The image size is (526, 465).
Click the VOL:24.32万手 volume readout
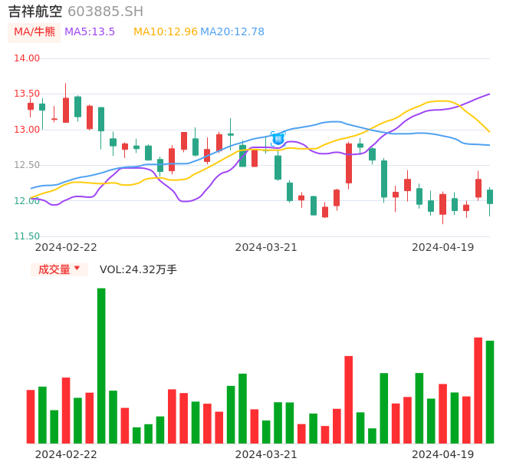[138, 269]
